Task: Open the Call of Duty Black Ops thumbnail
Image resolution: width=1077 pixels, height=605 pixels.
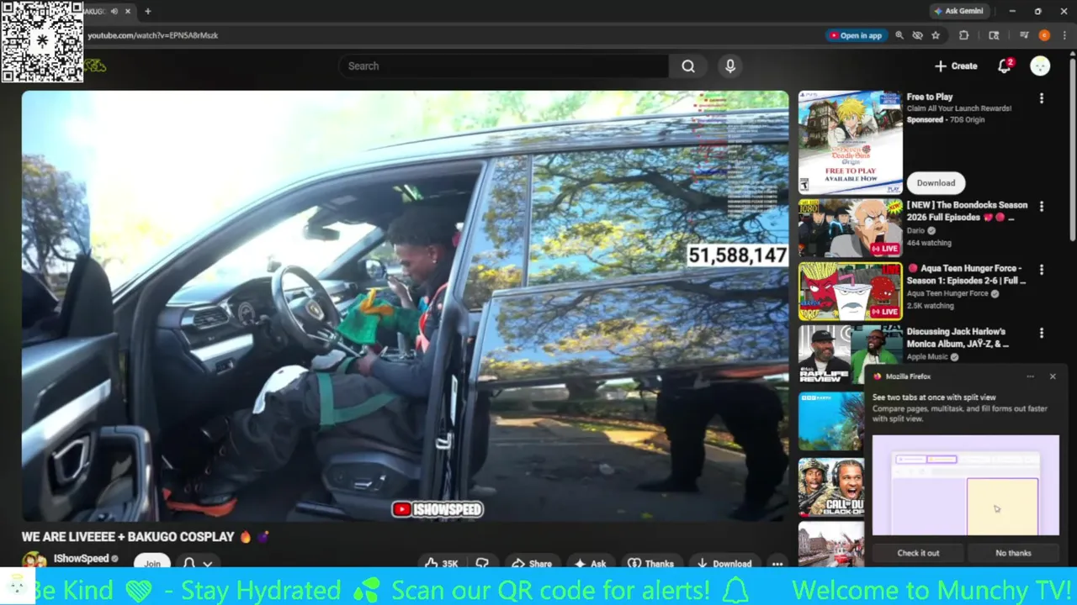Action: [x=831, y=487]
